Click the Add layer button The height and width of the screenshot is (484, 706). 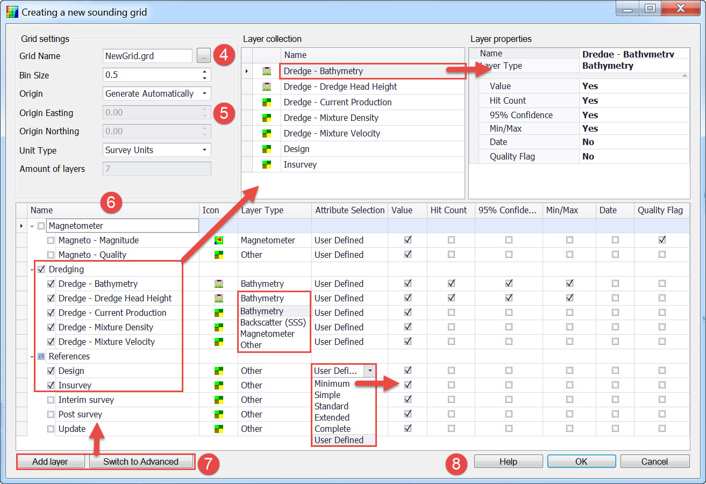pyautogui.click(x=50, y=461)
